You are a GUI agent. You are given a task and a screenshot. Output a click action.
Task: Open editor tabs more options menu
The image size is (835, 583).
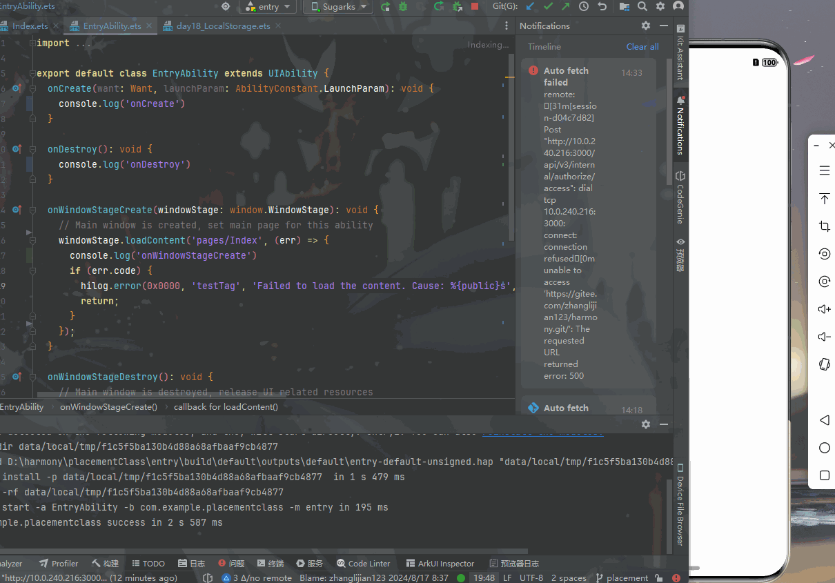(x=506, y=26)
